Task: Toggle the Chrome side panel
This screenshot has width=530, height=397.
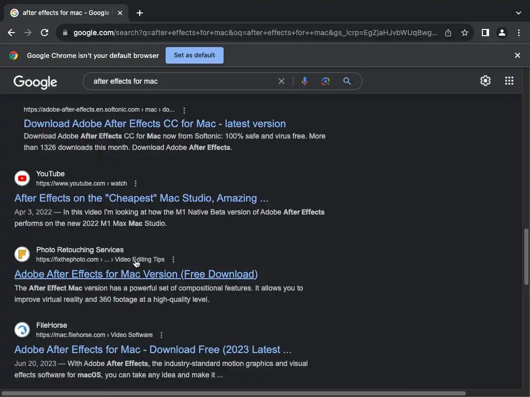Action: [x=485, y=33]
